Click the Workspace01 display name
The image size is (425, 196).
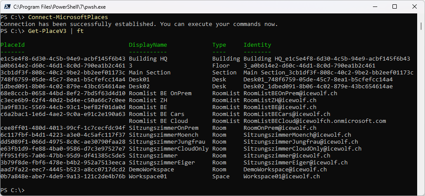(x=148, y=177)
